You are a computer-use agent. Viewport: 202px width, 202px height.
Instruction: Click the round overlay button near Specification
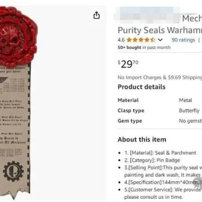[198, 183]
